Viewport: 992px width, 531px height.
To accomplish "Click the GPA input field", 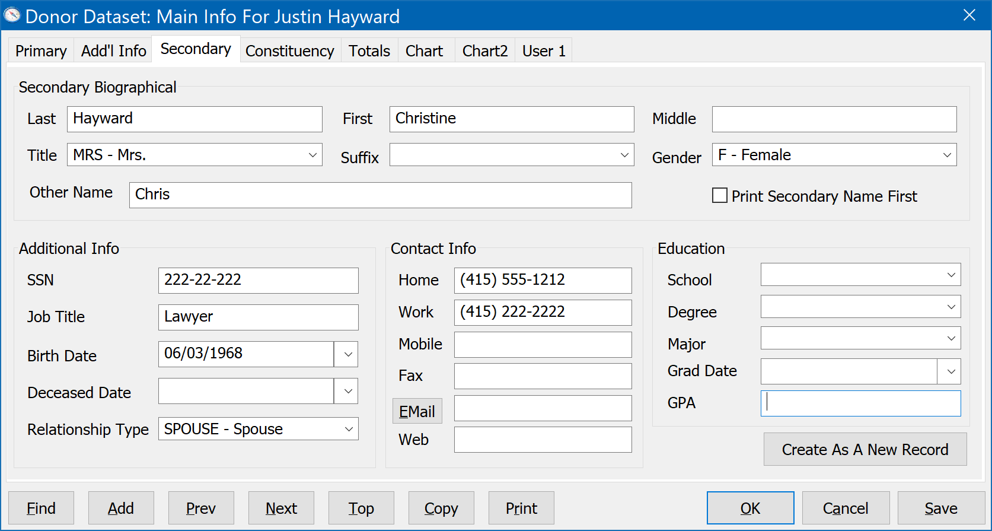I will tap(861, 403).
